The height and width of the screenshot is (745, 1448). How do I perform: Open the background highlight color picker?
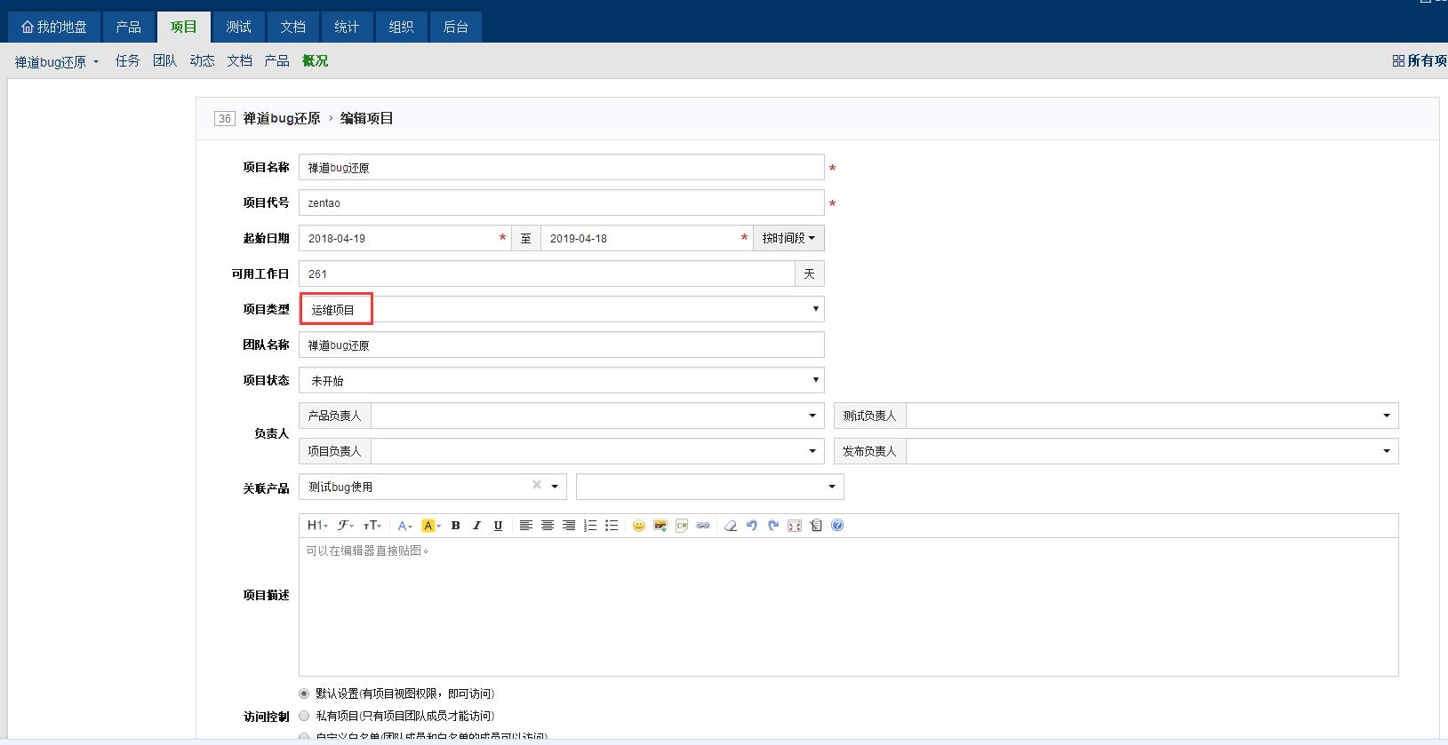[x=431, y=526]
